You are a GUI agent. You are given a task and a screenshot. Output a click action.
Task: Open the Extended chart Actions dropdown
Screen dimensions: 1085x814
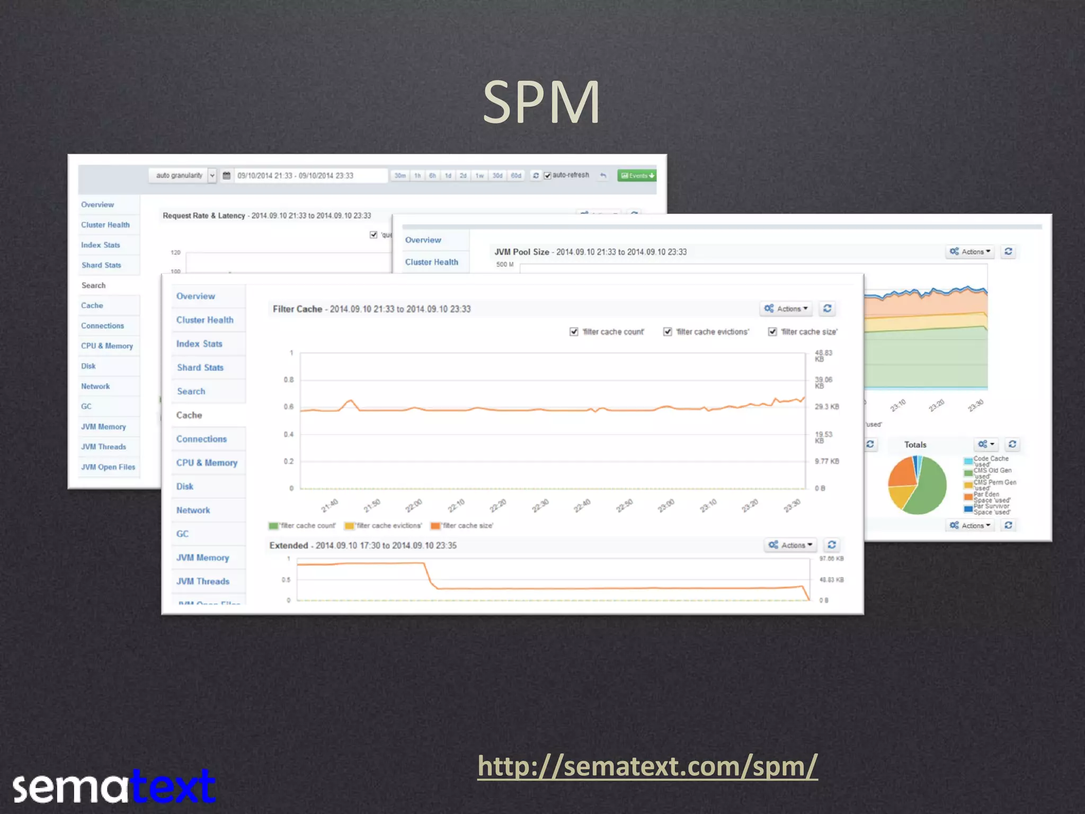(790, 545)
